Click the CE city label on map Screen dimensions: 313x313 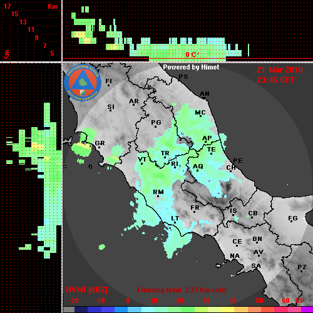[x=237, y=242]
